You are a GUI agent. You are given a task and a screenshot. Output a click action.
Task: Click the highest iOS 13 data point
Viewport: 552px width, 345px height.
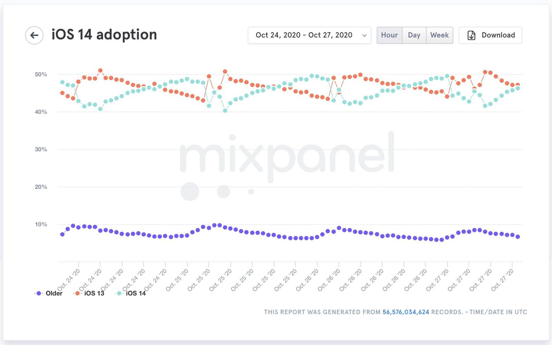click(100, 70)
